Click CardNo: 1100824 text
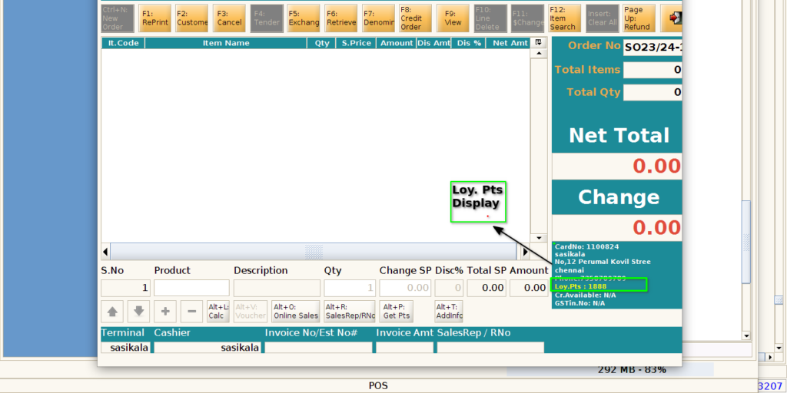The height and width of the screenshot is (393, 787). (586, 246)
